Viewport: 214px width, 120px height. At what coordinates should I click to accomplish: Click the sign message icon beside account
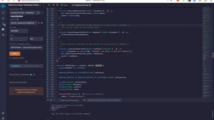point(42,23)
